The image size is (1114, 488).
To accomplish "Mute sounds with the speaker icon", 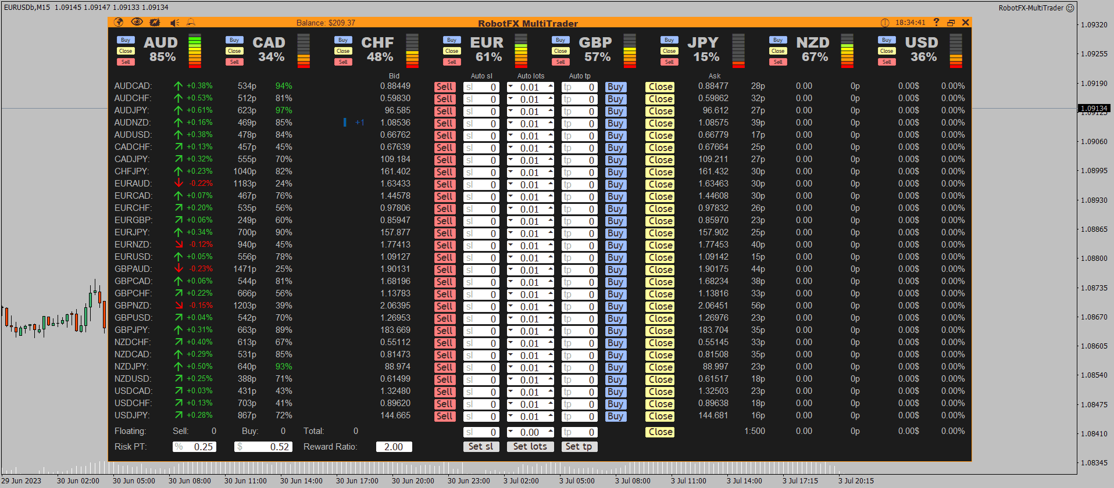I will pyautogui.click(x=174, y=23).
